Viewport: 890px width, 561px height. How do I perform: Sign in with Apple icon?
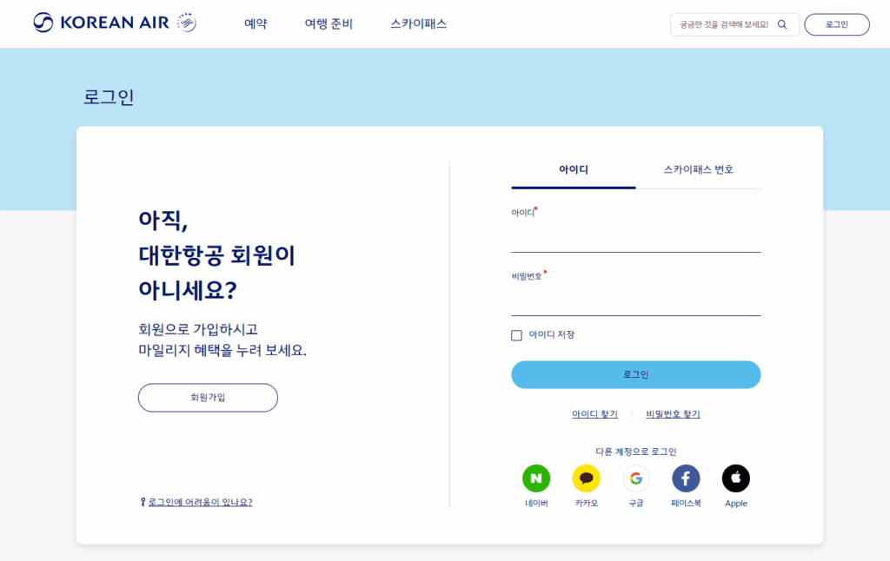(x=736, y=478)
